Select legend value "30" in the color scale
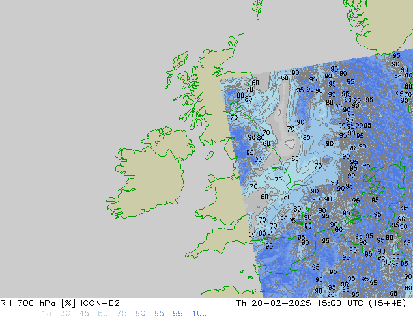The image size is (413, 319). click(65, 314)
